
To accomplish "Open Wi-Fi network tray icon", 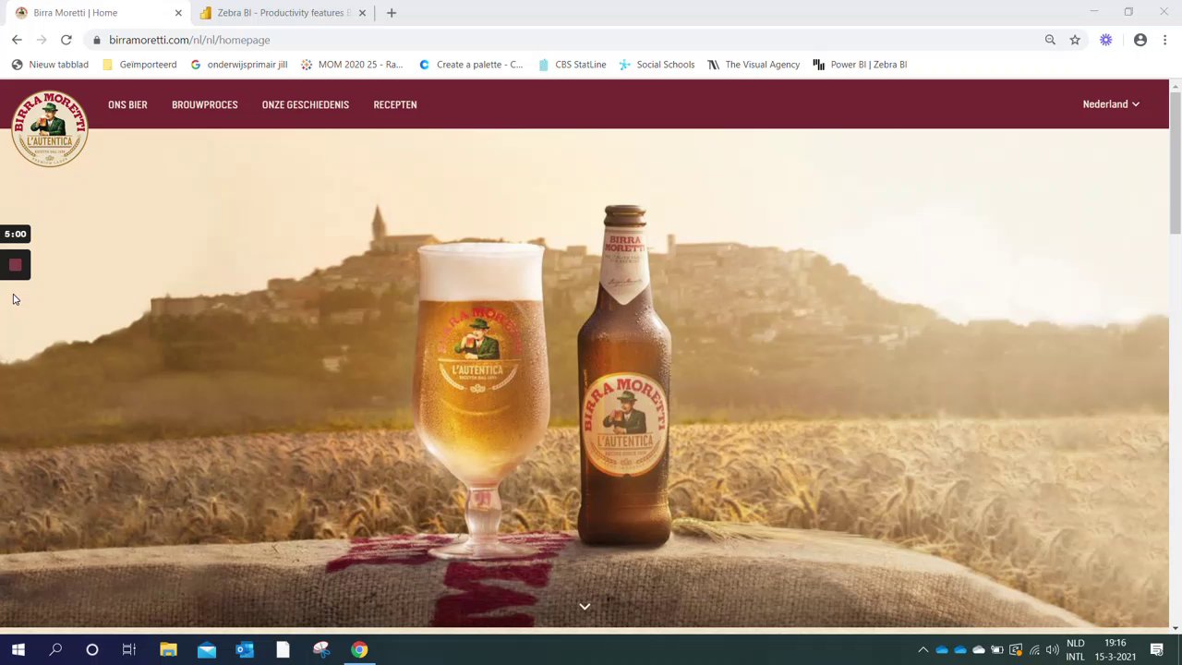I will pyautogui.click(x=1034, y=650).
